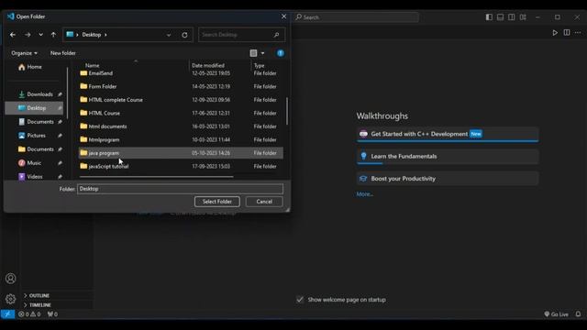The image size is (587, 330).
Task: Open notifications bell in status bar
Action: 579,314
